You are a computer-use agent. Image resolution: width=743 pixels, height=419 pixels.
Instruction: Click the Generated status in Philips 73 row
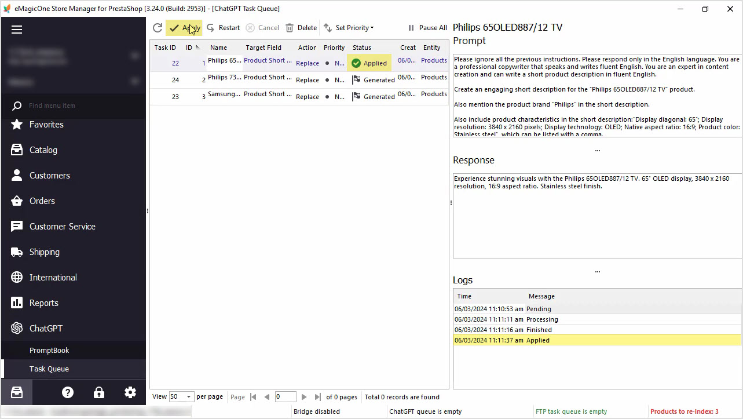pyautogui.click(x=374, y=80)
